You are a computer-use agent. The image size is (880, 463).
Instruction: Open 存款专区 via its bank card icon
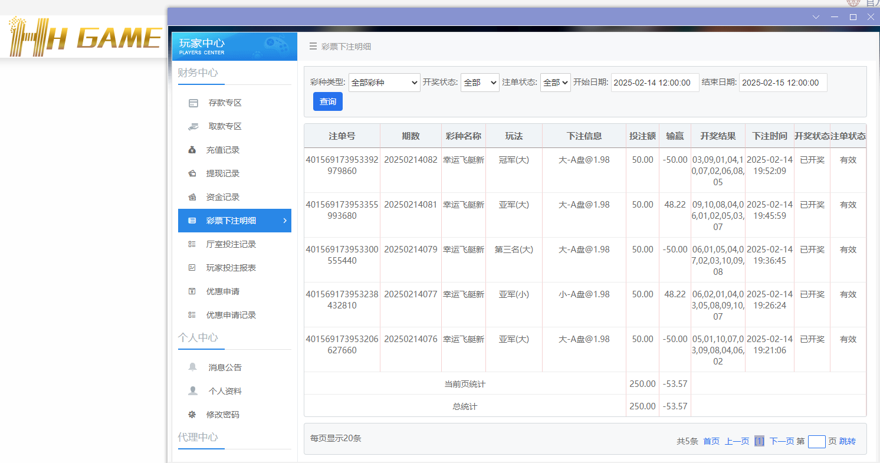point(193,103)
